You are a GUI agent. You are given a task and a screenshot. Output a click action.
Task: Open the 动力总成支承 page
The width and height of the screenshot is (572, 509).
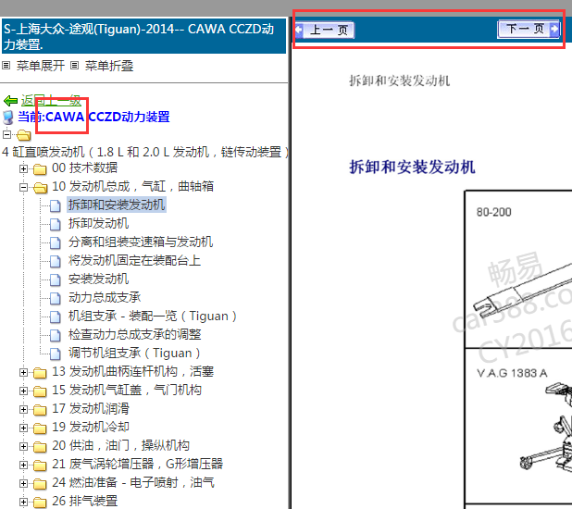coord(105,297)
